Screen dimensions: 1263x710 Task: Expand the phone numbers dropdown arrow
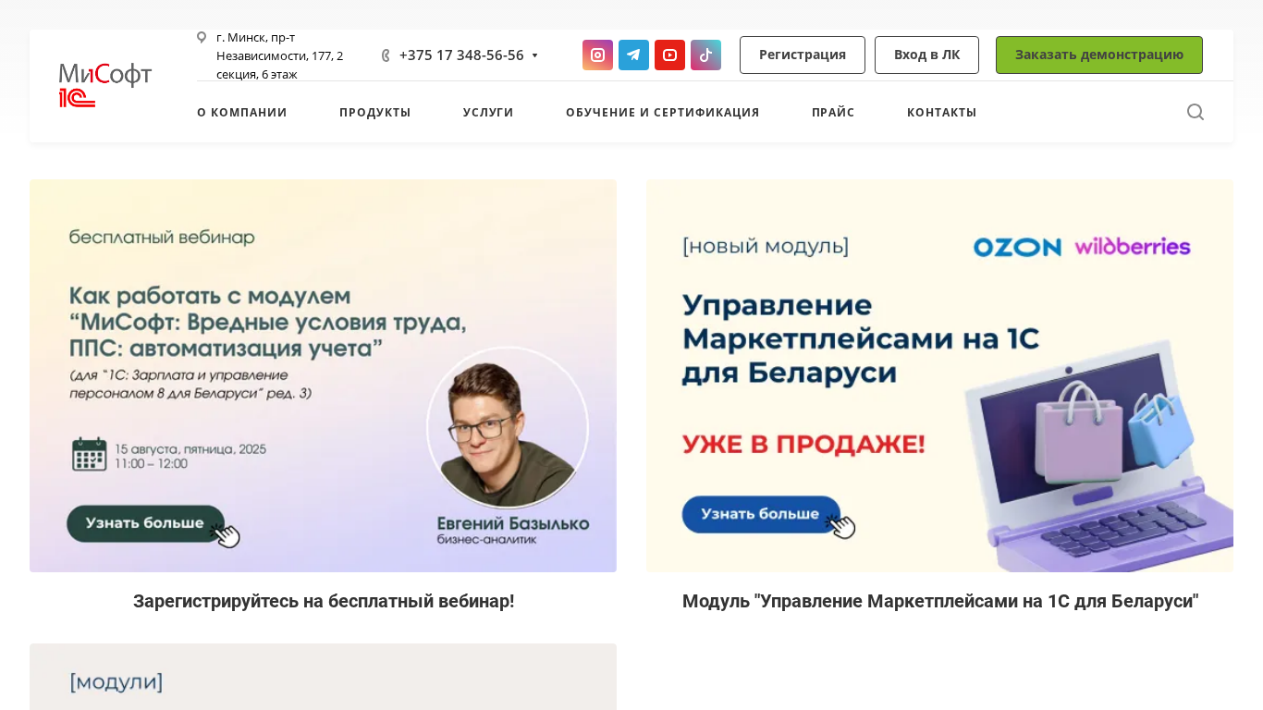coord(534,55)
